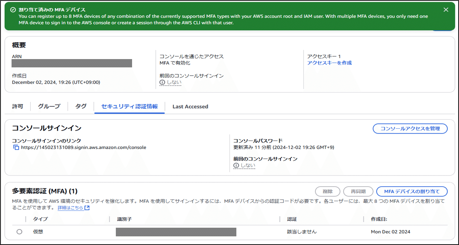The height and width of the screenshot is (245, 459).
Task: Click the アクセスキーを作成 link
Action: coord(329,63)
